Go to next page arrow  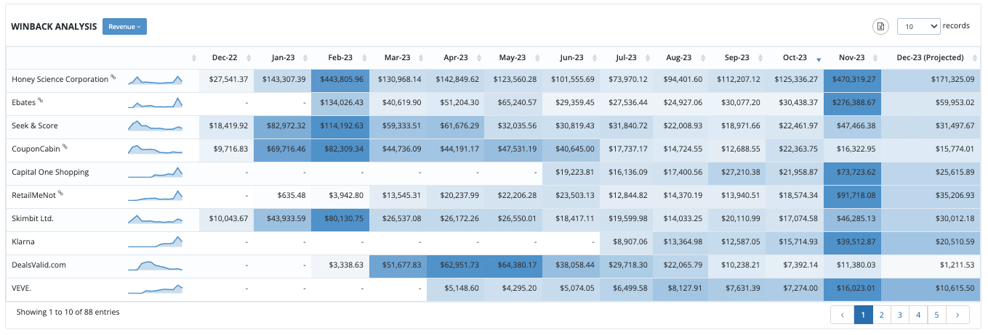958,315
